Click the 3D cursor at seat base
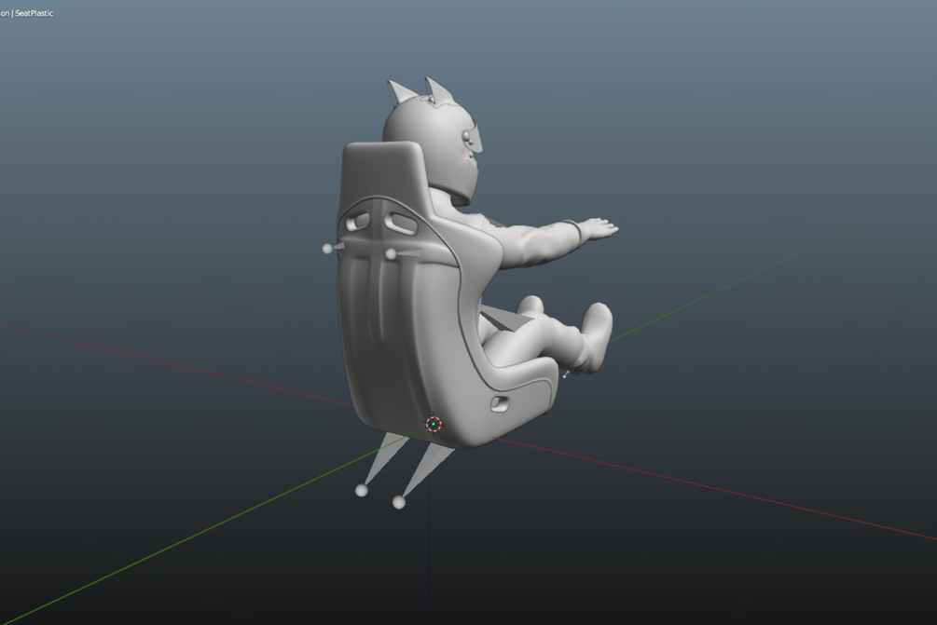937x625 pixels. point(434,424)
